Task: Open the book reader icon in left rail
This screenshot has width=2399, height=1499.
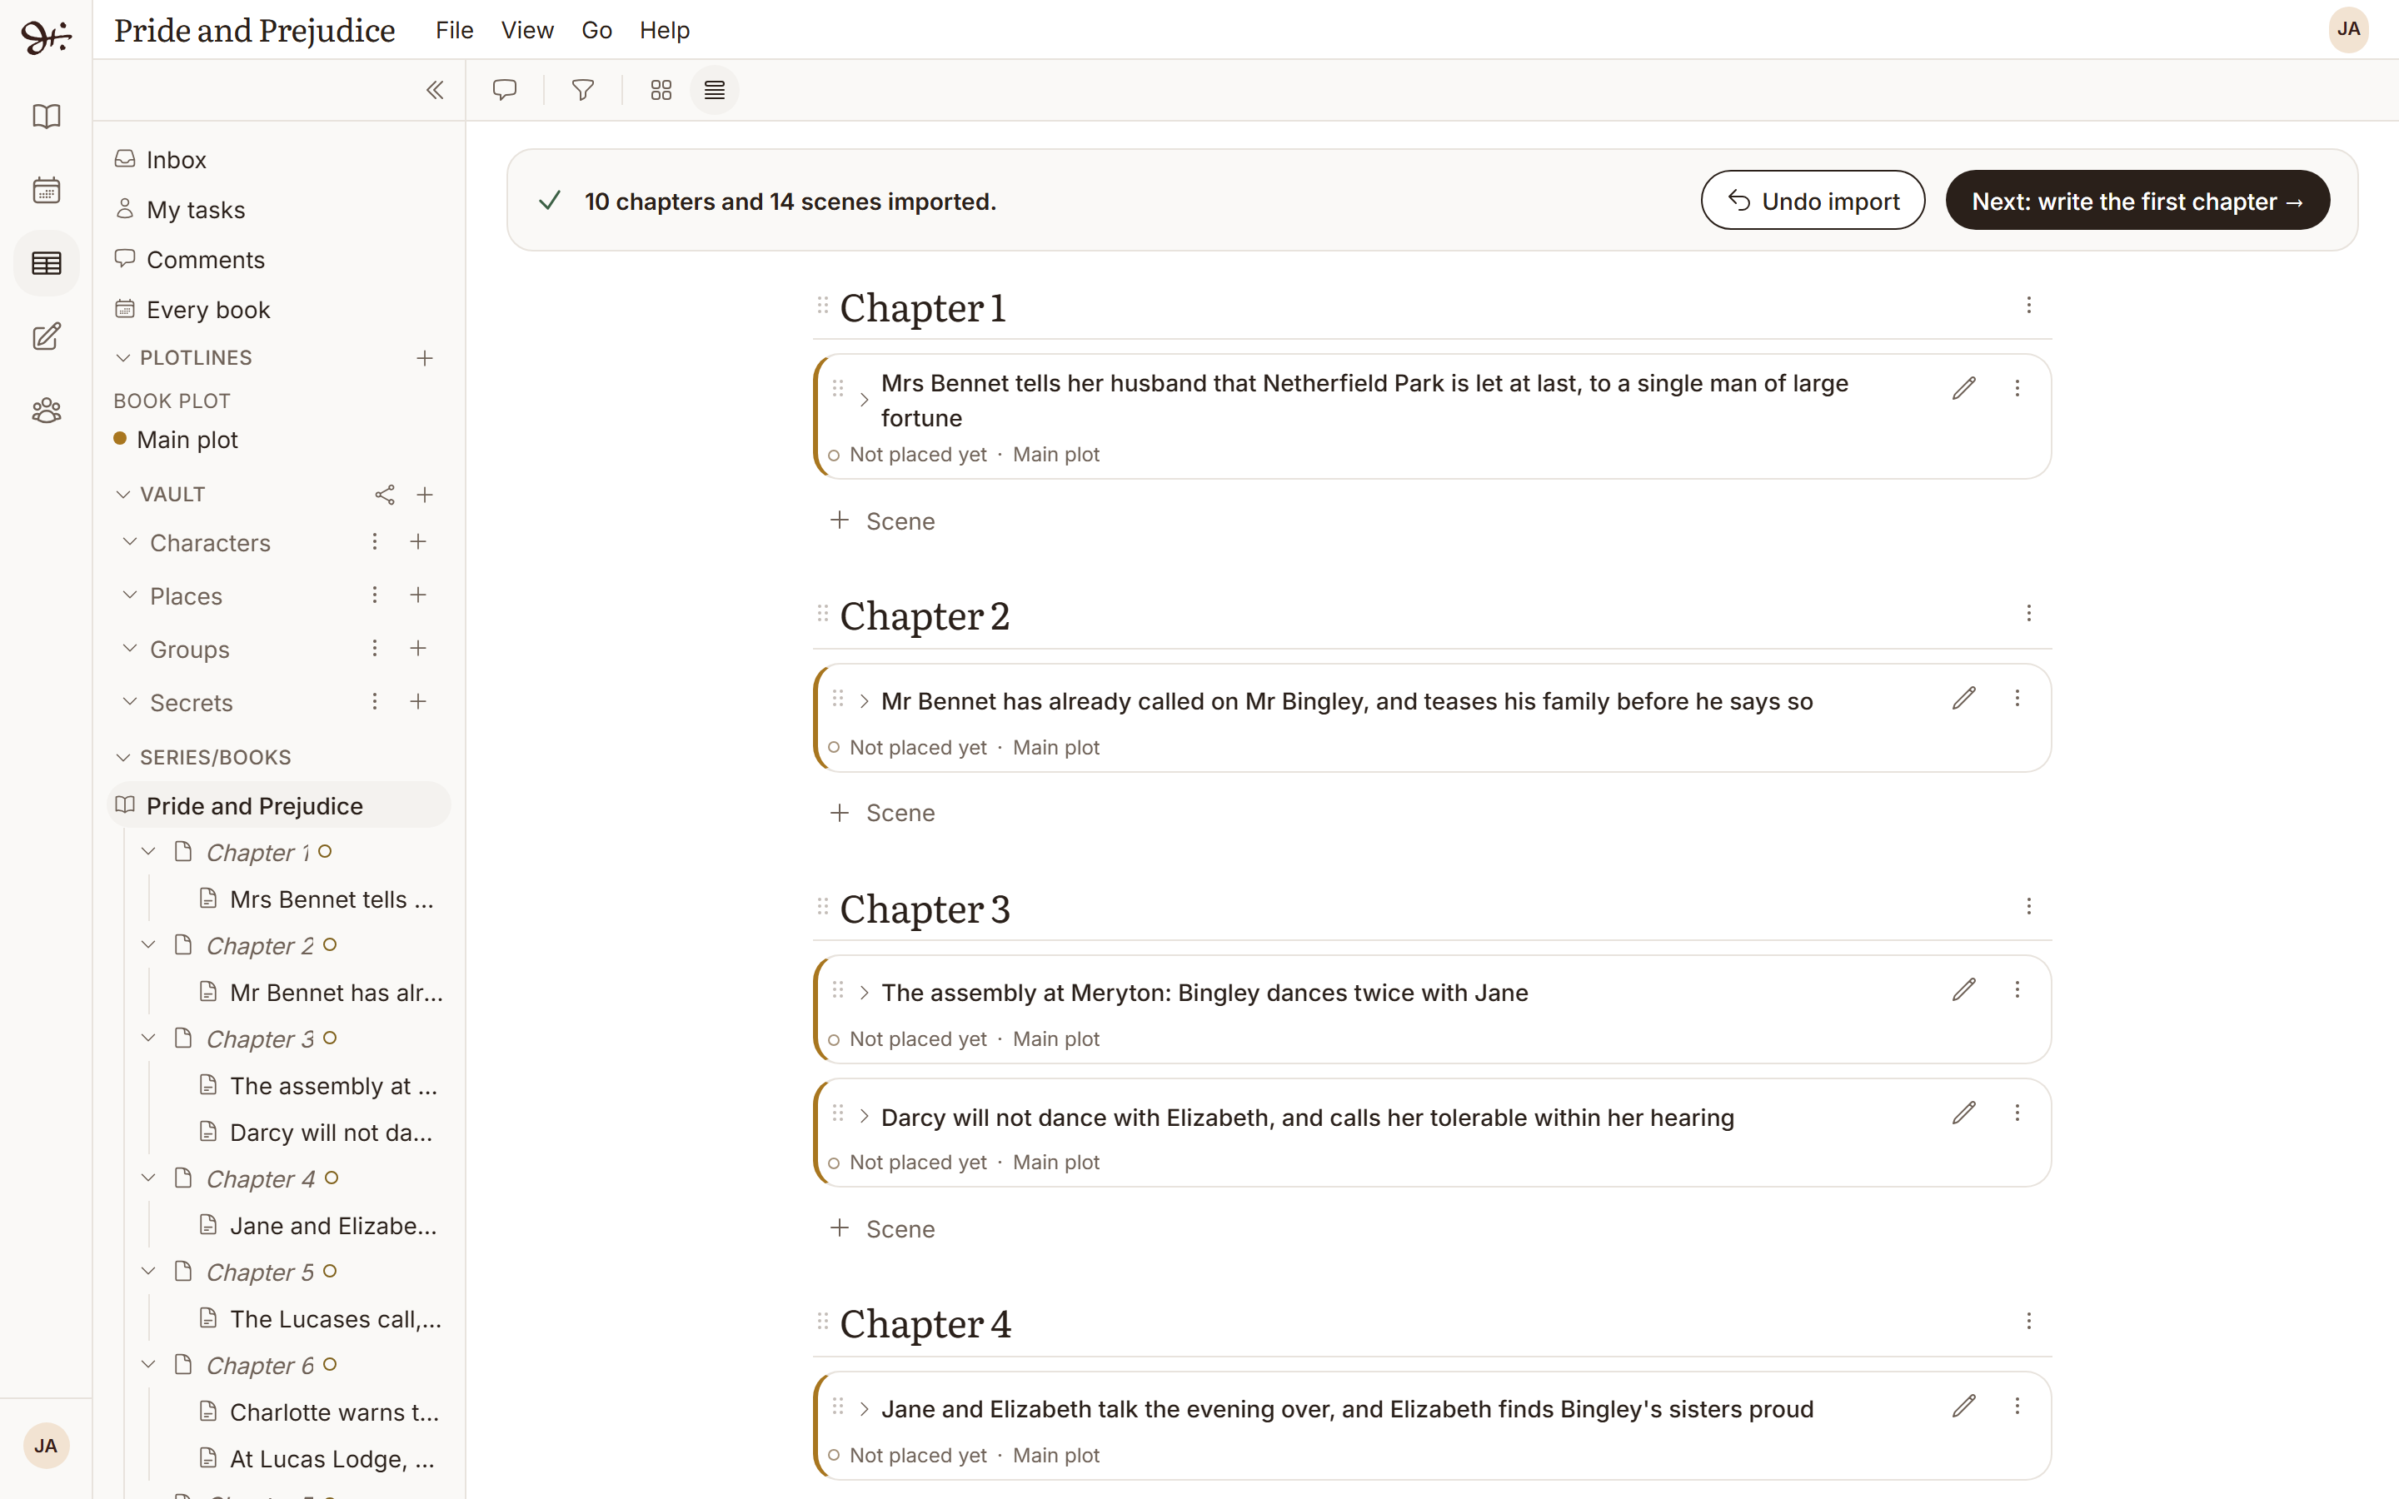Action: pyautogui.click(x=47, y=116)
